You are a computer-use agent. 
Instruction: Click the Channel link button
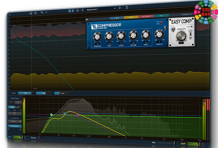coord(15,126)
